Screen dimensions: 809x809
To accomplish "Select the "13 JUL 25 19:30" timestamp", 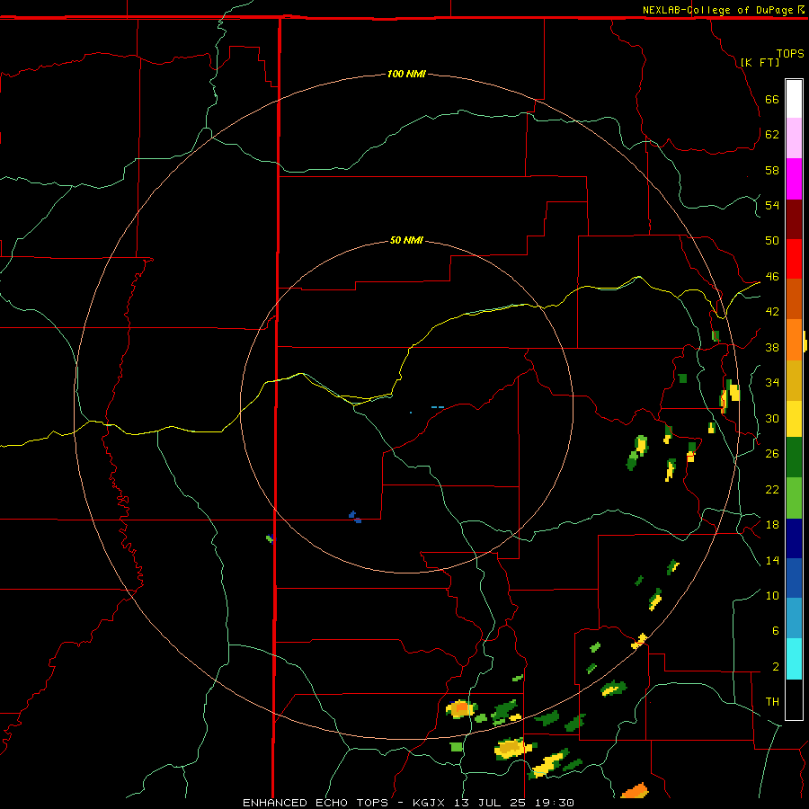I will (x=514, y=803).
